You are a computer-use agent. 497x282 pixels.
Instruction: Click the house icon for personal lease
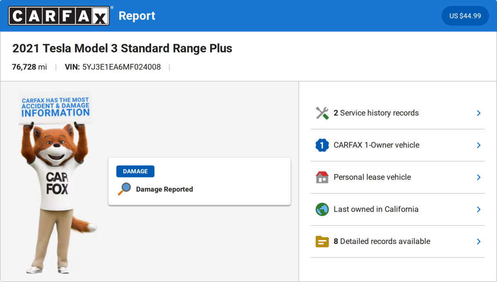click(322, 177)
